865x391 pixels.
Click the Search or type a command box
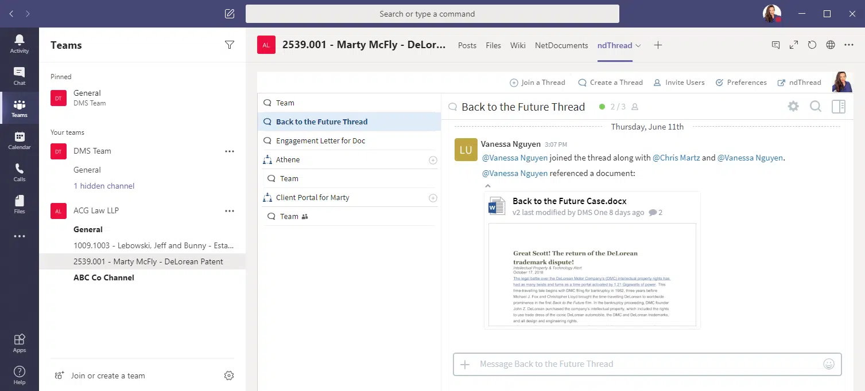(x=432, y=14)
